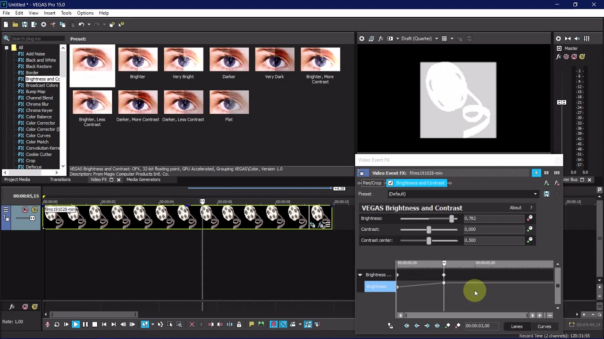The height and width of the screenshot is (339, 604).
Task: Choose the Very Dark preset thumbnail
Action: click(x=275, y=59)
